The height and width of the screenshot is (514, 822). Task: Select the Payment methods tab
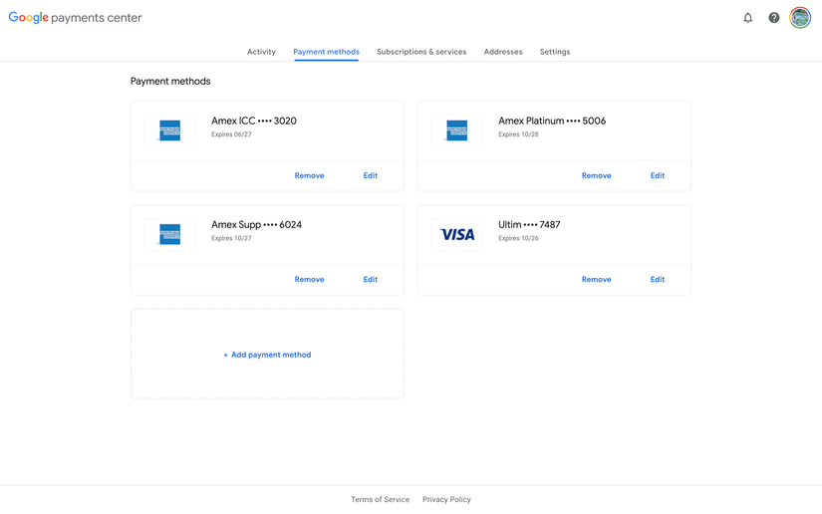pyautogui.click(x=326, y=52)
